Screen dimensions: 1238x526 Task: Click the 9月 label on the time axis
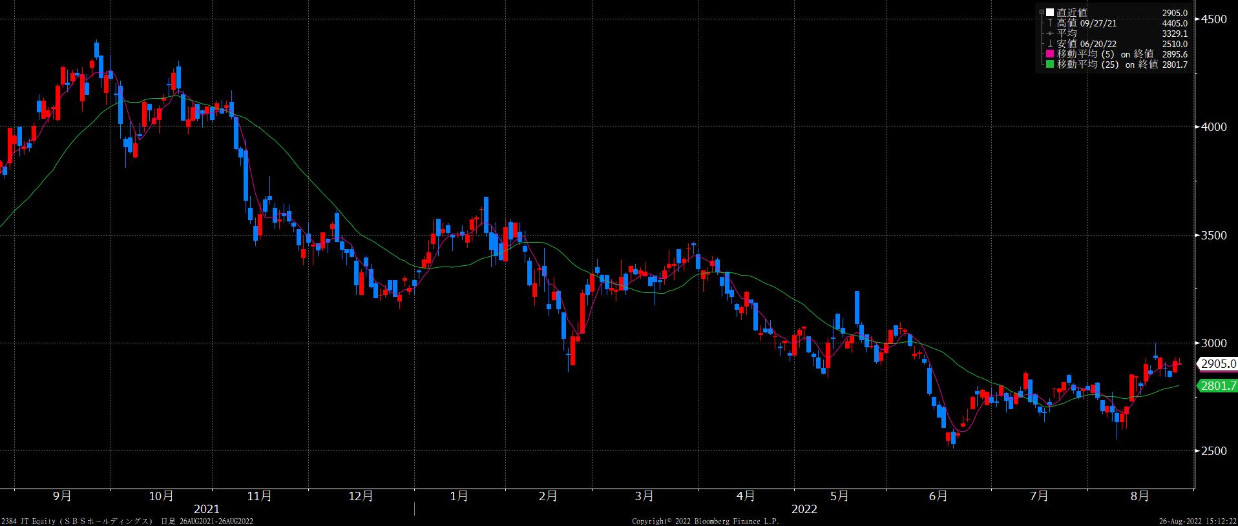click(62, 496)
